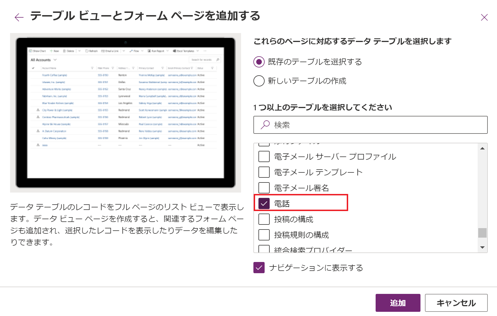Click the 電子メール テンプレート label text
The width and height of the screenshot is (497, 316).
(318, 172)
